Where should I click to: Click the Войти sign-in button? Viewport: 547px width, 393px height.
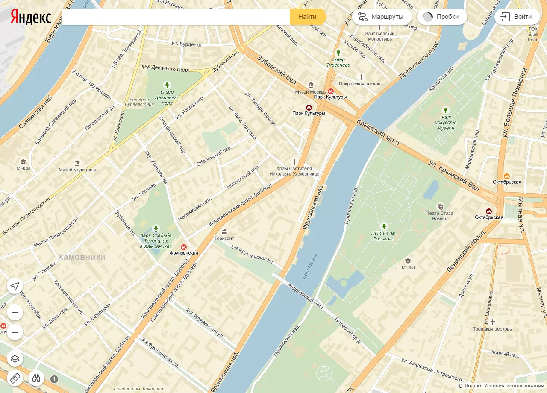[x=517, y=17]
